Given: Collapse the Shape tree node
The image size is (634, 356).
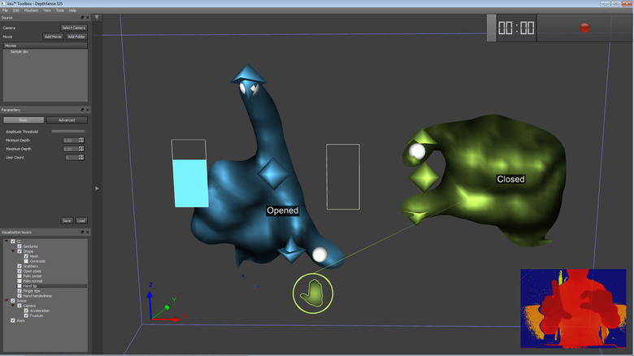Looking at the screenshot, I should 13,251.
